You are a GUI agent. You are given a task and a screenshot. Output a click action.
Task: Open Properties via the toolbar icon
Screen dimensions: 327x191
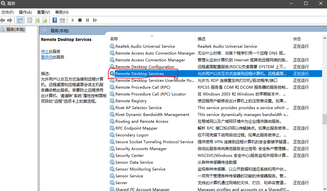tap(30, 20)
